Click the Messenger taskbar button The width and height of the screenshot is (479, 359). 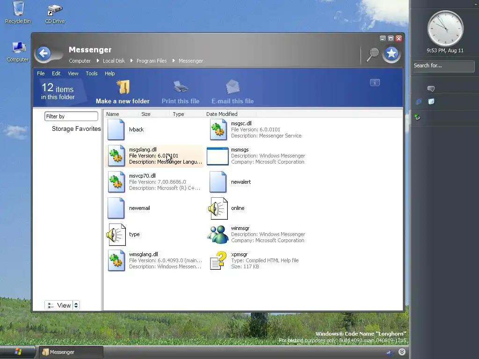71,352
